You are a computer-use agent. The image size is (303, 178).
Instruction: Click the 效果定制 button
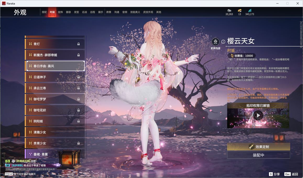[x=258, y=147]
